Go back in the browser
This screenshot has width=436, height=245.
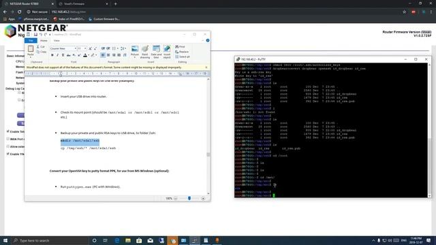point(5,12)
